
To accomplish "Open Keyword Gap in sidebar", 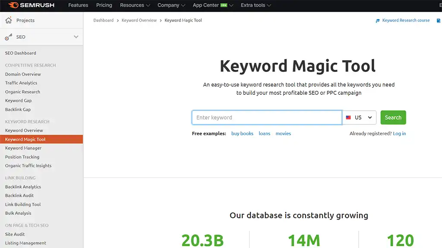I will click(18, 101).
